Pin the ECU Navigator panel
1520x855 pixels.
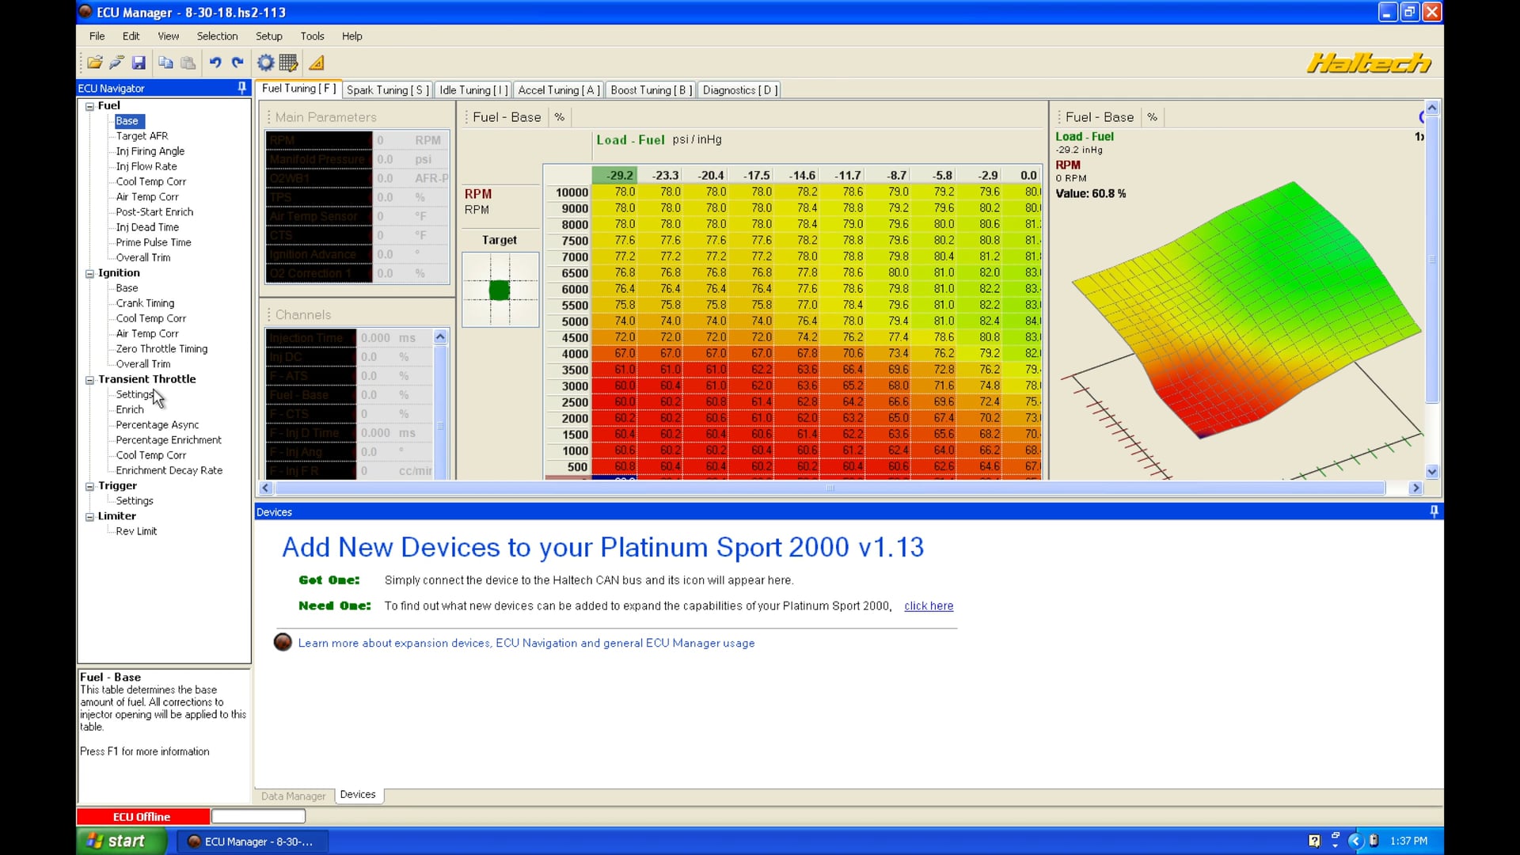click(x=241, y=88)
